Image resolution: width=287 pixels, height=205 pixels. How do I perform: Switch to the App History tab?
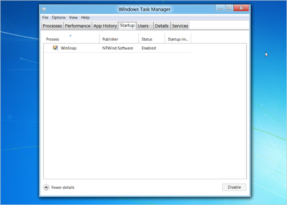[105, 26]
